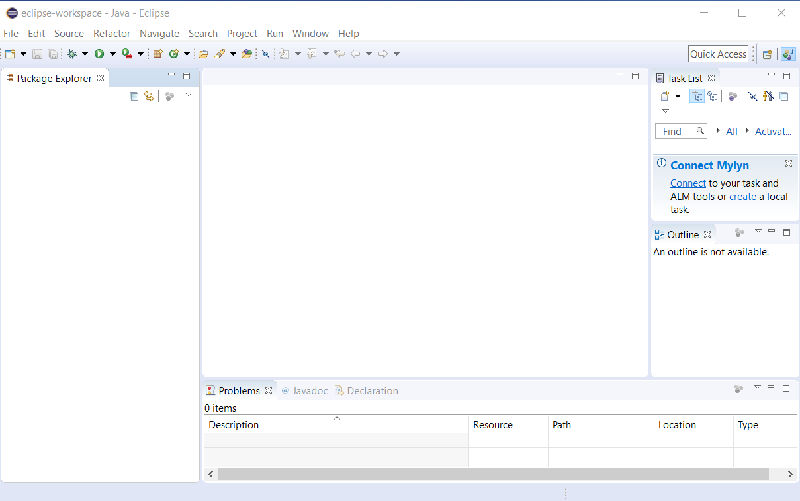This screenshot has width=800, height=501.
Task: Click the Find field in Task List
Action: (x=678, y=131)
